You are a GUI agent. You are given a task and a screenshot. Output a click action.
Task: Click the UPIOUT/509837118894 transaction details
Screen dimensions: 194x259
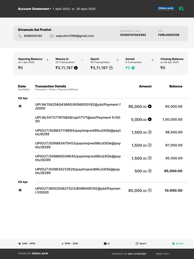click(x=78, y=132)
